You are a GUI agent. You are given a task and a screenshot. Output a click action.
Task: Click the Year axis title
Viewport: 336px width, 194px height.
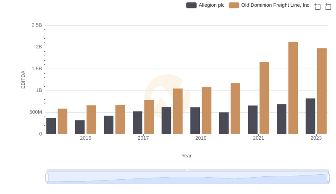click(186, 156)
